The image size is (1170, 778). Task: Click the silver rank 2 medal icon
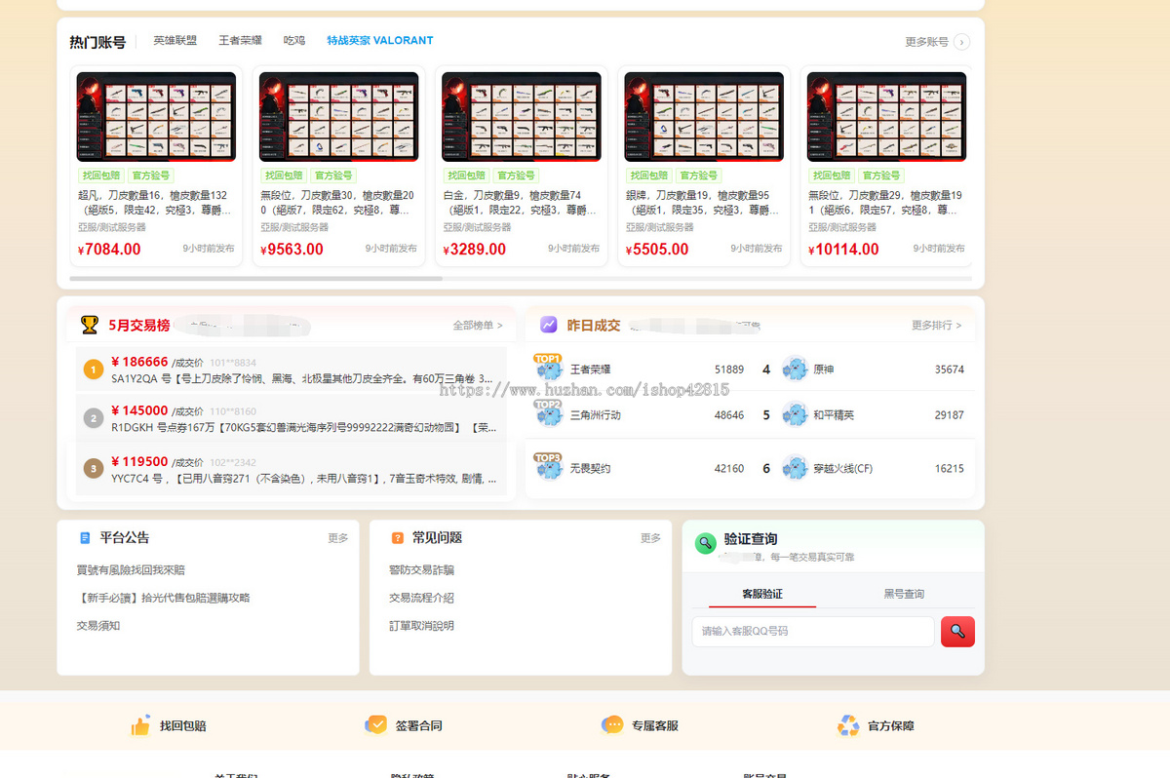[94, 419]
